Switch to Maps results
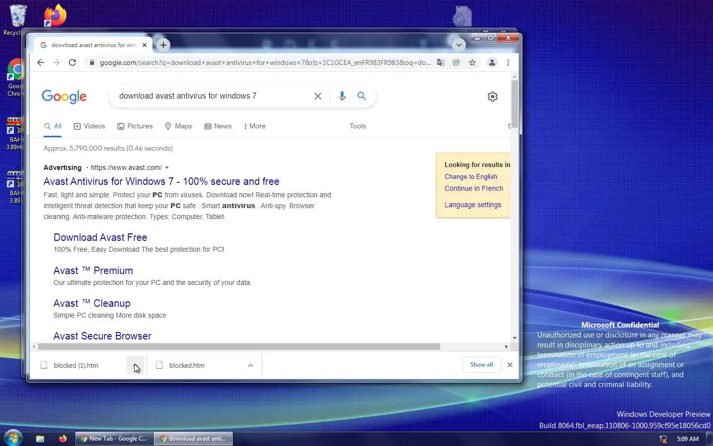This screenshot has width=713, height=446. (x=178, y=126)
